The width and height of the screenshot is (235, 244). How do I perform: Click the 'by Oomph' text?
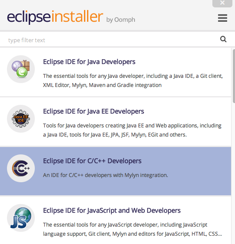[121, 20]
